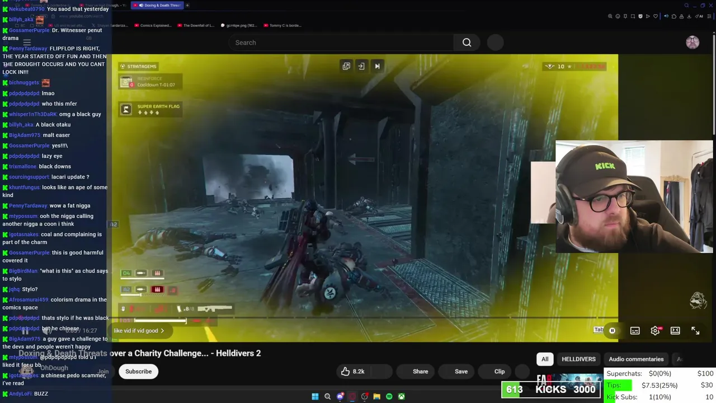Click the tab search magnifier in title bar
Screen dimensions: 716x403
[686, 5]
